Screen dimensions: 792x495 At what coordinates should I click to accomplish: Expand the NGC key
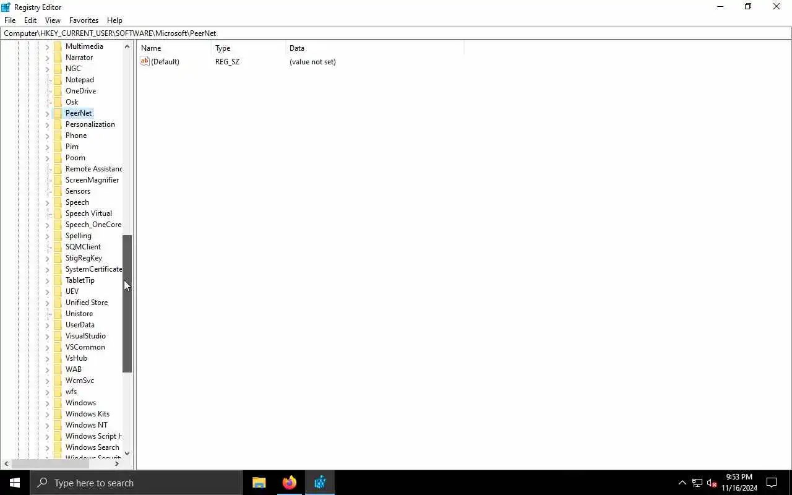click(x=47, y=69)
